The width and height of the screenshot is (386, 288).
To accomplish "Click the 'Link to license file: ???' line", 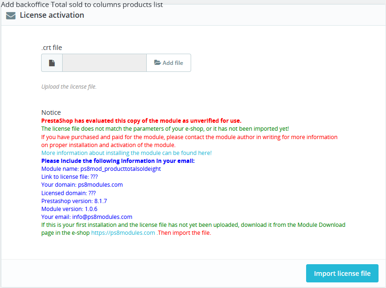I will point(70,177).
